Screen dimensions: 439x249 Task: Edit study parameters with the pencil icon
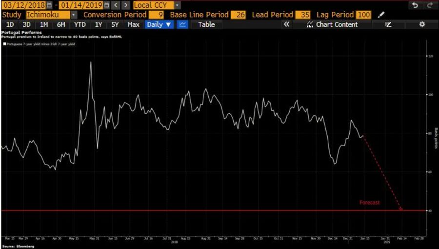tap(381, 15)
